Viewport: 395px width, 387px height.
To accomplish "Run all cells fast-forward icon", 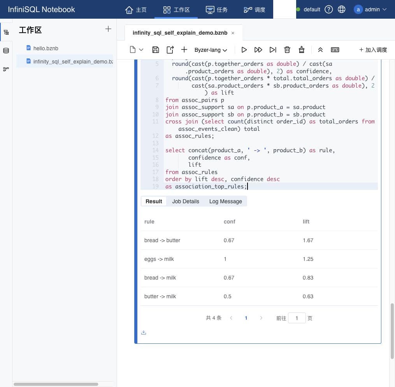I will click(x=258, y=49).
